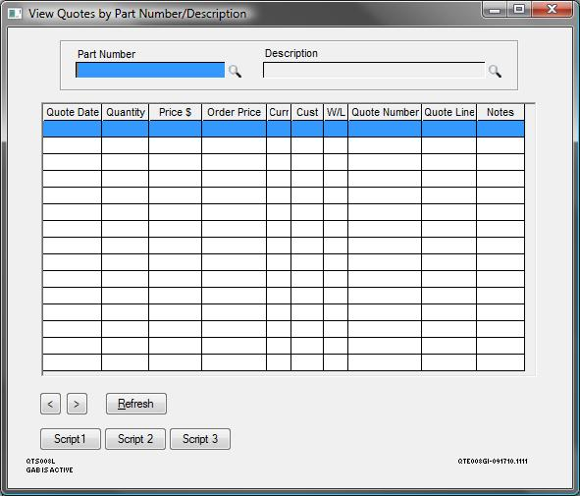Select highlighted row's Notes cell
The image size is (580, 496).
(501, 129)
